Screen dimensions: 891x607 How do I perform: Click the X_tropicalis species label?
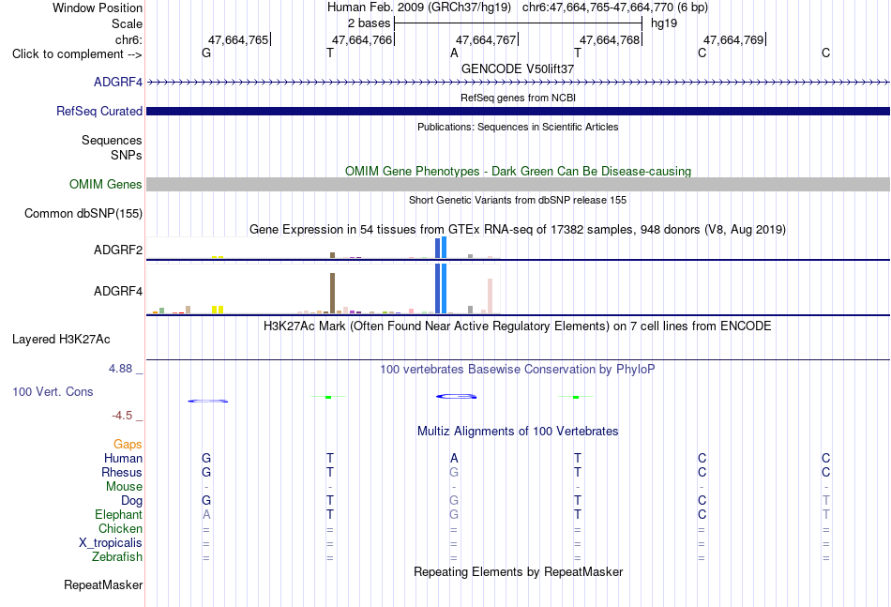click(111, 543)
